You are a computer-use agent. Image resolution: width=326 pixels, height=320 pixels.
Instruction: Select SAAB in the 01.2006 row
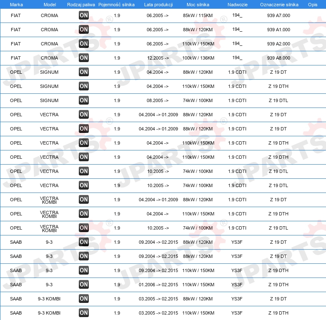16,285
